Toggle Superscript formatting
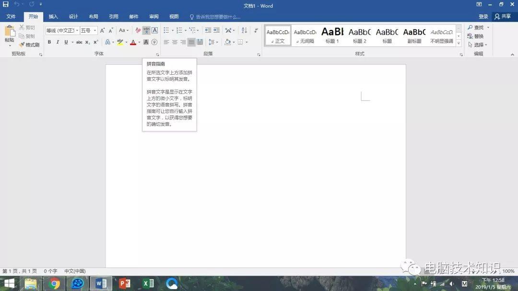Image resolution: width=518 pixels, height=291 pixels. [x=95, y=42]
